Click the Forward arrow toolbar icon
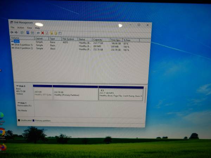211x158 pixels. point(16,33)
